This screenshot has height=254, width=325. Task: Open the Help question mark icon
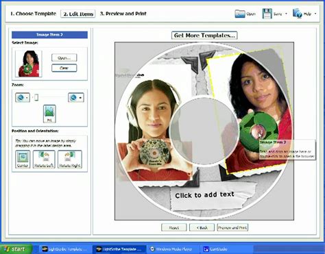(298, 14)
